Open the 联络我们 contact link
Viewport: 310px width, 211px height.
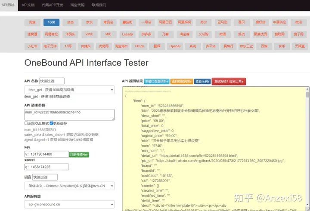(99, 5)
